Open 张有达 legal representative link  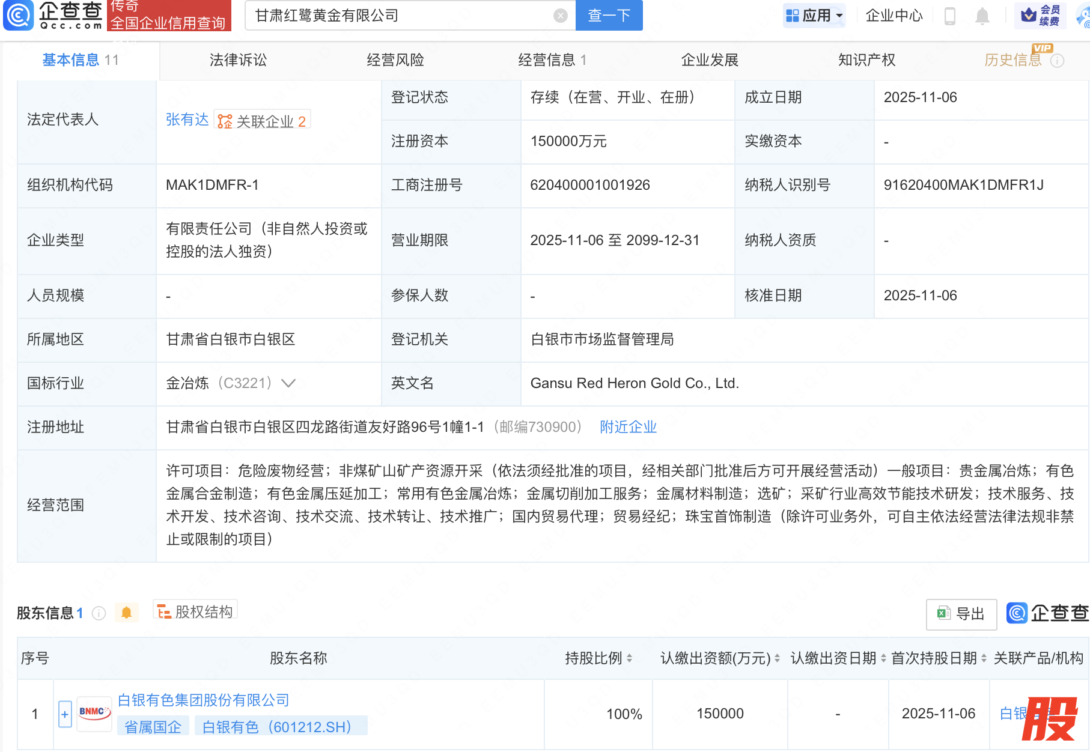(x=187, y=120)
